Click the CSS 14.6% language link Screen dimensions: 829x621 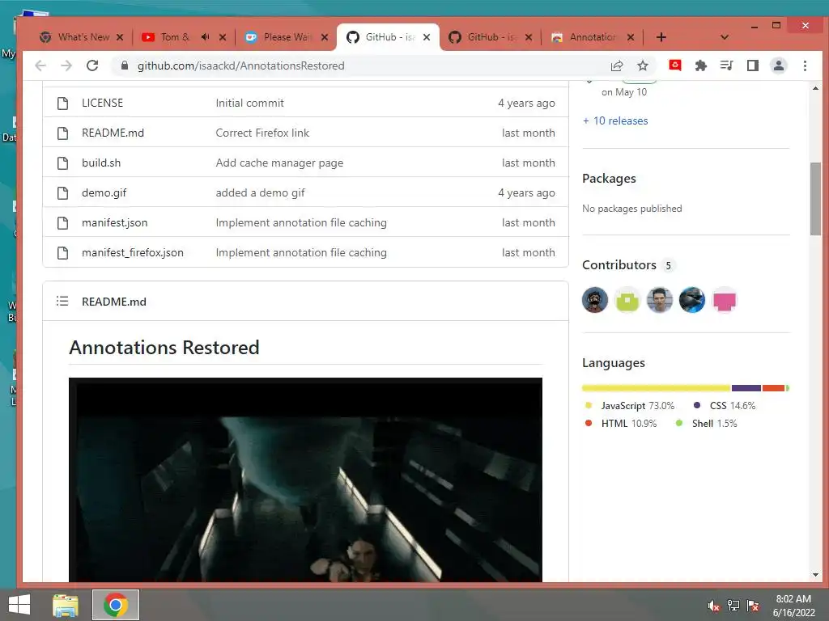click(x=725, y=406)
